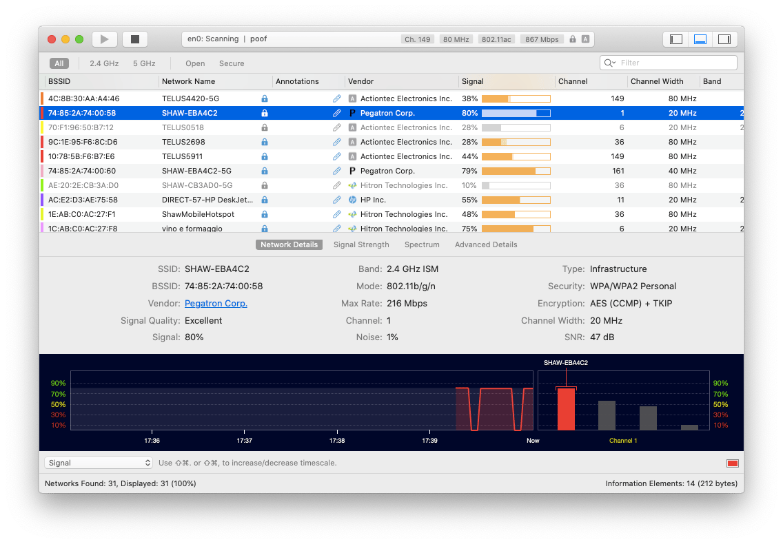
Task: Open the Advanced Details tab
Action: (486, 244)
